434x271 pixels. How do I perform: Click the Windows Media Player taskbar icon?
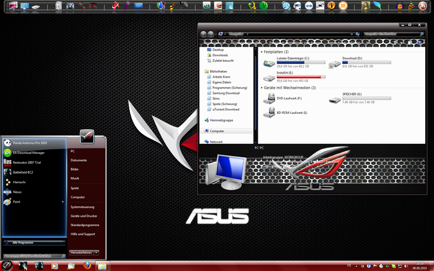(54, 266)
